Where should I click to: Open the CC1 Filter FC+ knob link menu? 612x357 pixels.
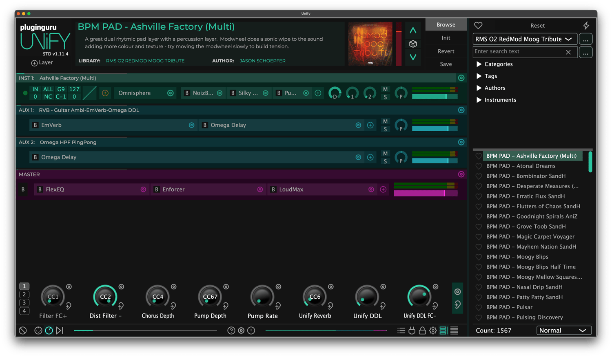69,306
